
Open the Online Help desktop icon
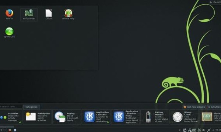pos(69,14)
